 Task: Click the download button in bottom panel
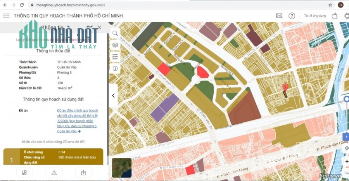pyautogui.click(x=83, y=173)
